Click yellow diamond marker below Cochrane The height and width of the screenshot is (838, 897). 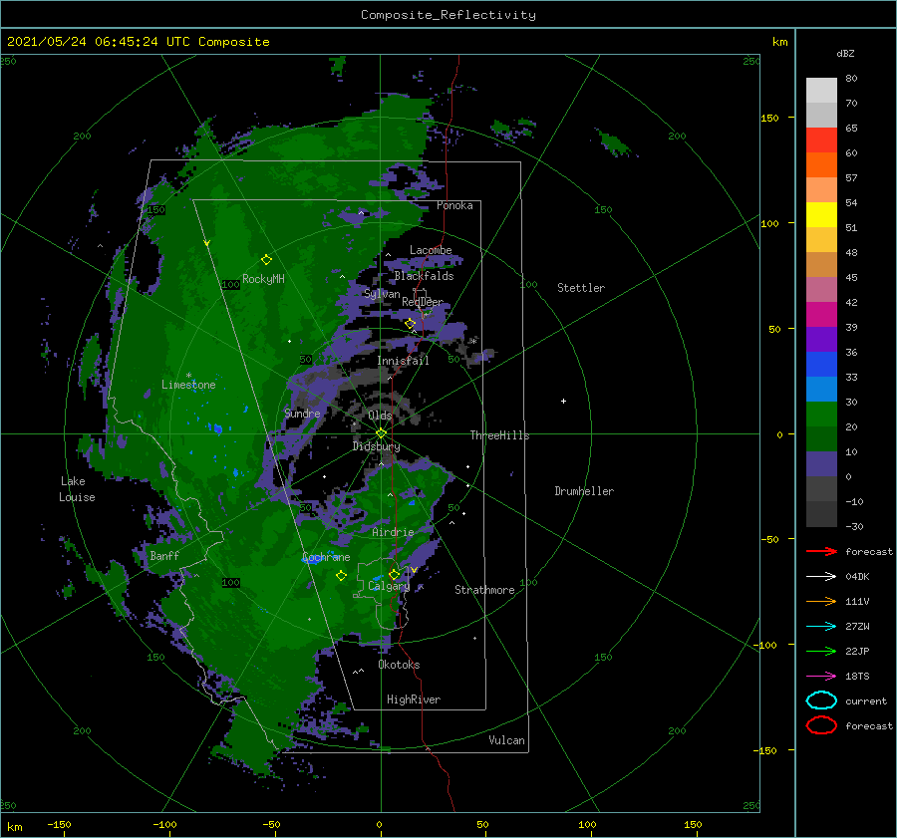pyautogui.click(x=341, y=576)
